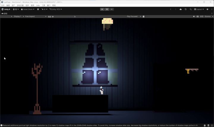
Task: Click the Unity 6 logo button
Action: pyautogui.click(x=6, y=9)
